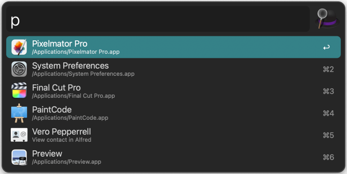Click the Alfred bowler hat icon
This screenshot has width=347, height=174.
[x=327, y=18]
